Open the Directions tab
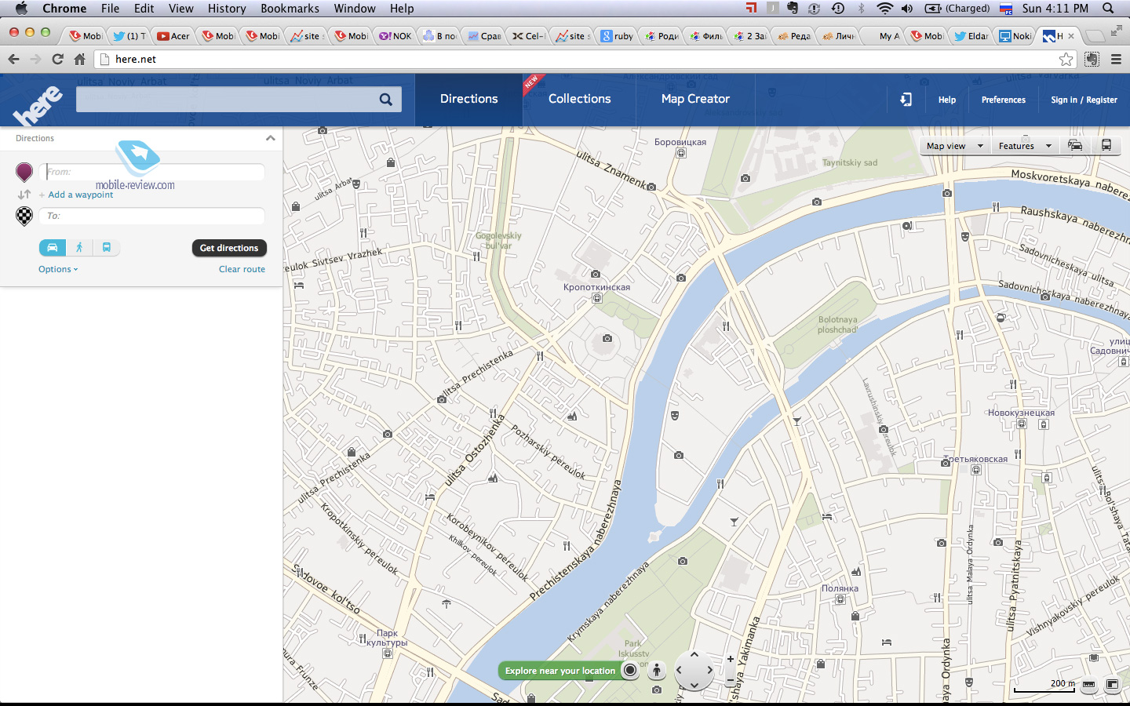Image resolution: width=1130 pixels, height=706 pixels. click(x=468, y=99)
